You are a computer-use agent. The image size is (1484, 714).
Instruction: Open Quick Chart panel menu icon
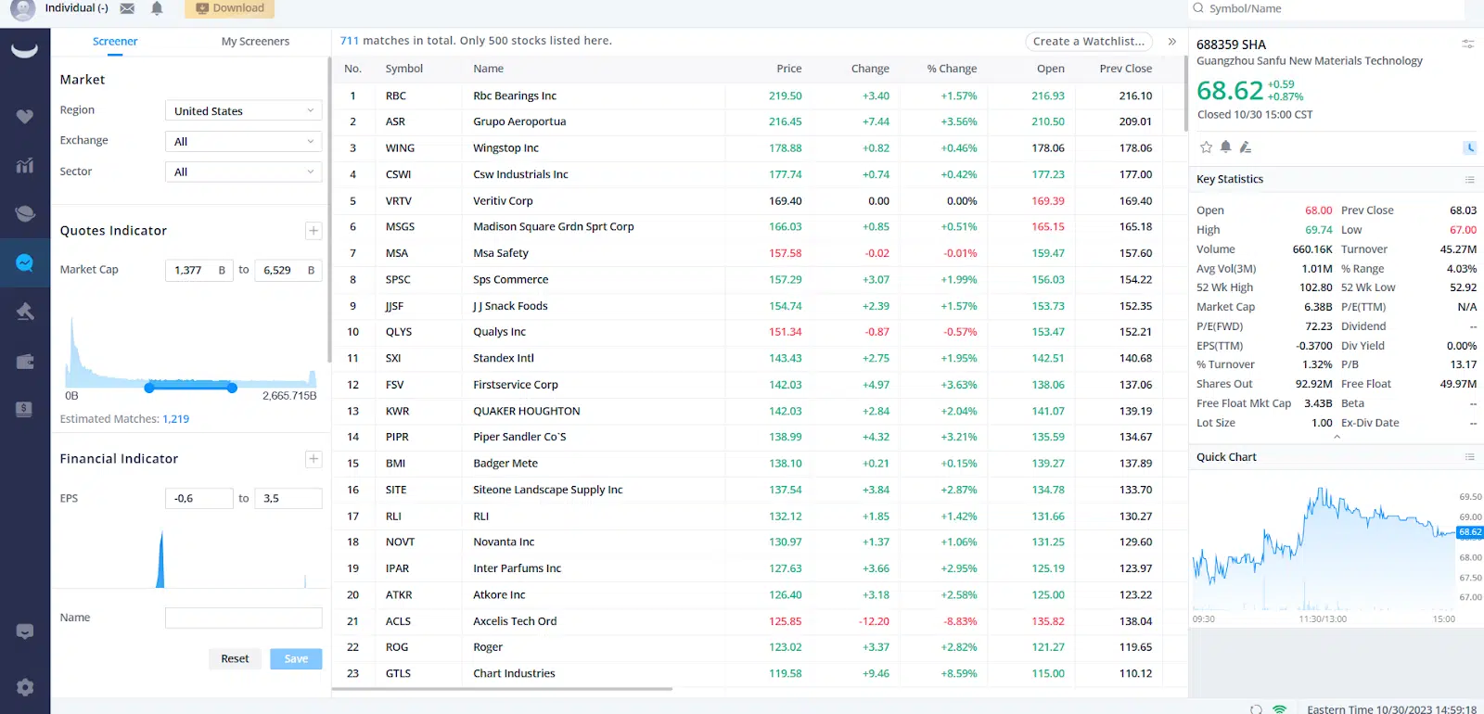pyautogui.click(x=1469, y=457)
